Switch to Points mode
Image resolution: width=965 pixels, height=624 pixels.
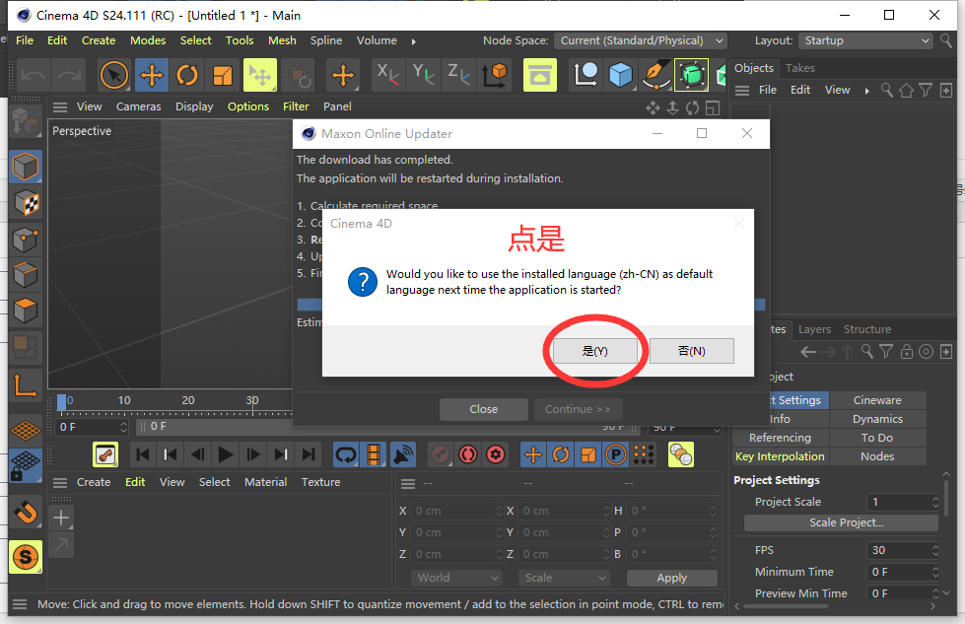point(26,239)
